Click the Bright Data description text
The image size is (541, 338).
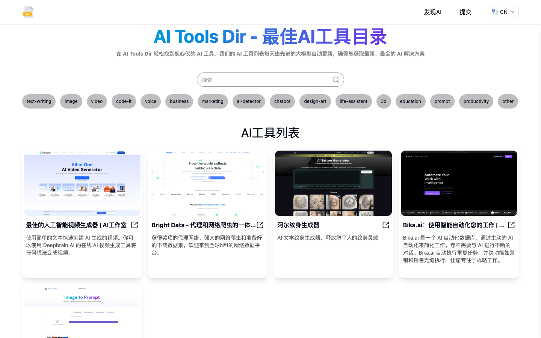(x=207, y=245)
